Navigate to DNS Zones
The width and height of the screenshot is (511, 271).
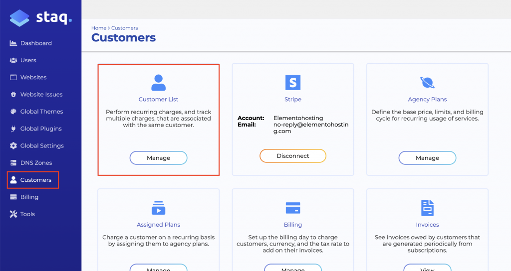(x=36, y=163)
